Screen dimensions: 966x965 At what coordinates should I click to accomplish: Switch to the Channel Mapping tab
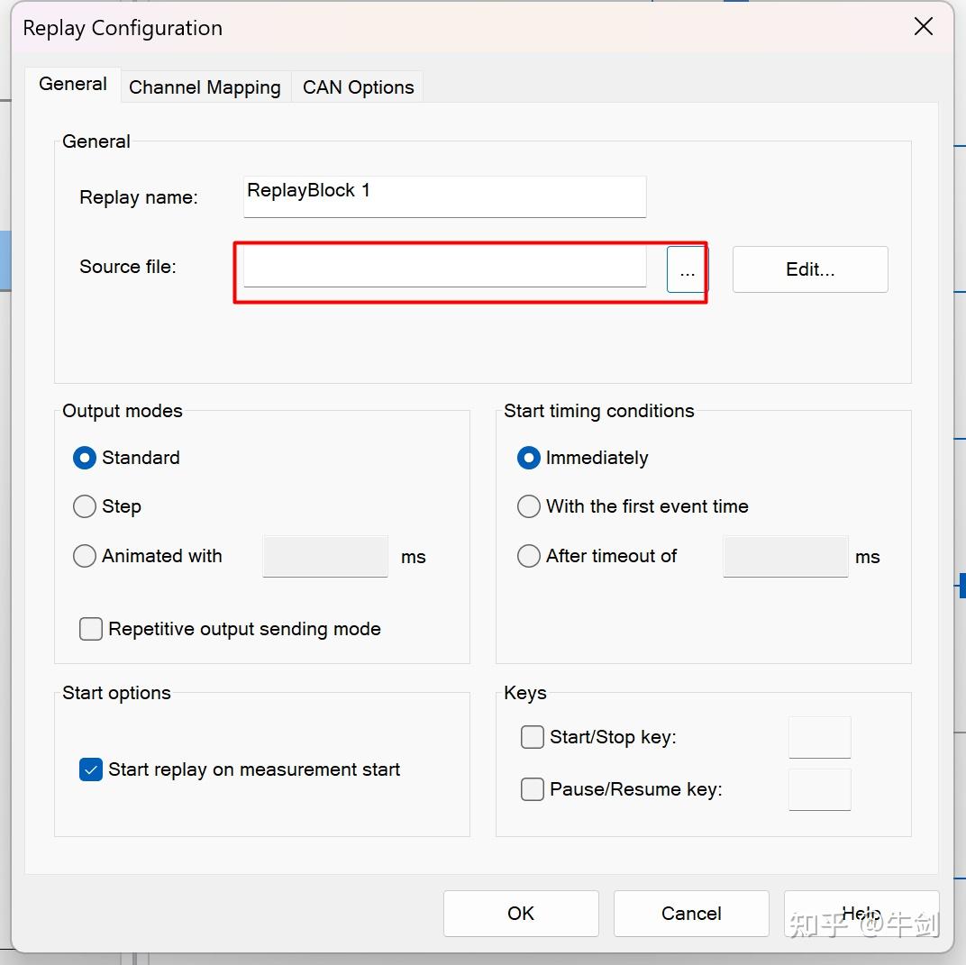click(205, 87)
